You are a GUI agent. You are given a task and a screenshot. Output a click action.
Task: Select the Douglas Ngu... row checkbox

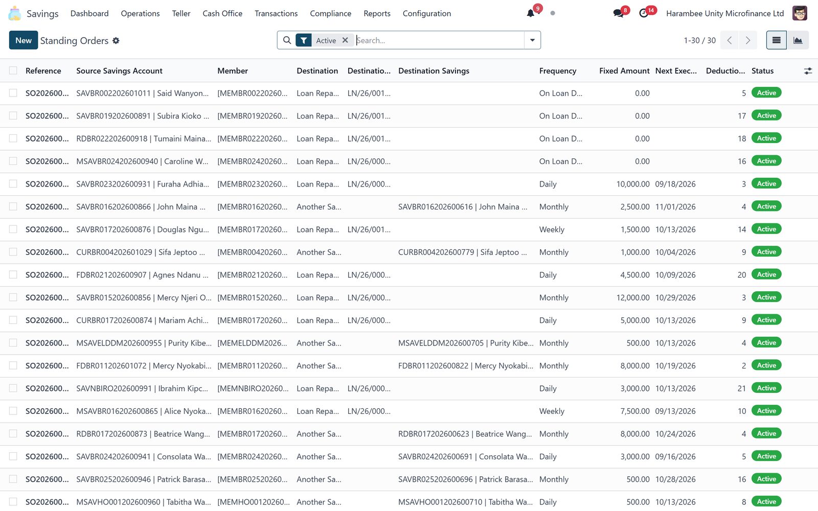tap(13, 229)
